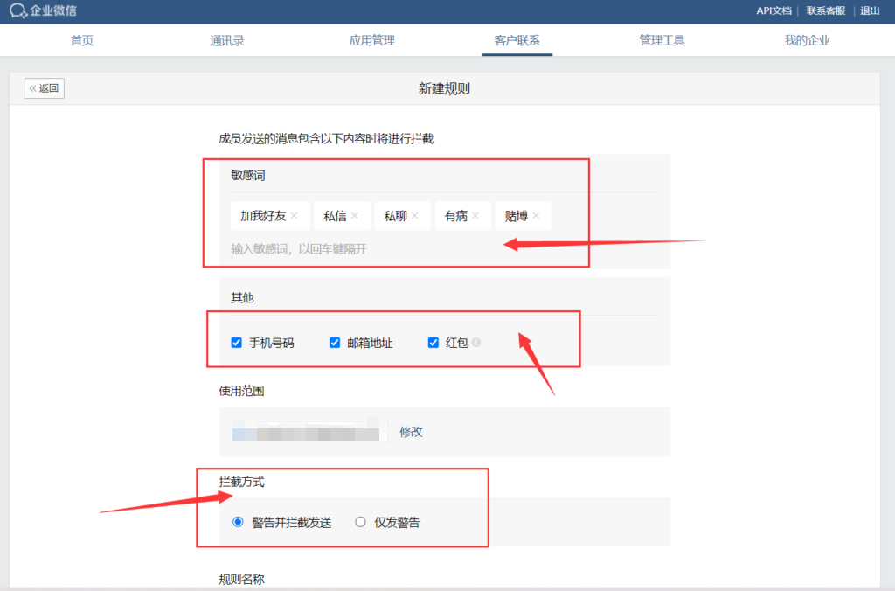
Task: Toggle the 邮箱地址 checkbox
Action: point(334,343)
